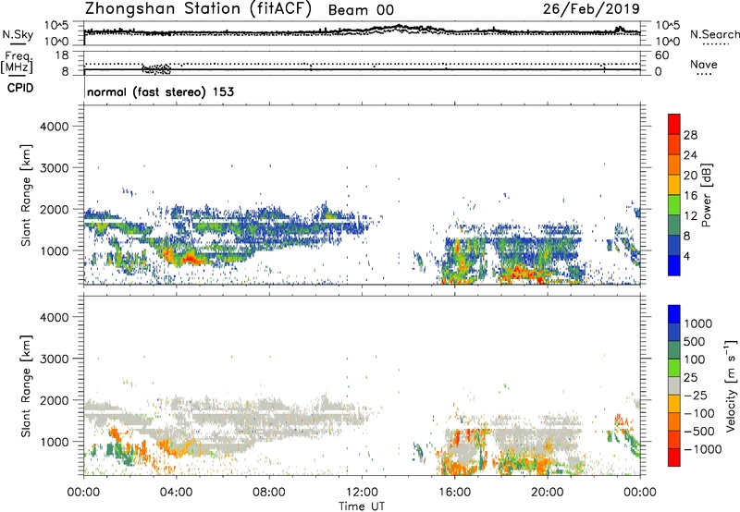Click 'normal (fast stereo) 153' text
740x512 pixels.
tap(160, 91)
